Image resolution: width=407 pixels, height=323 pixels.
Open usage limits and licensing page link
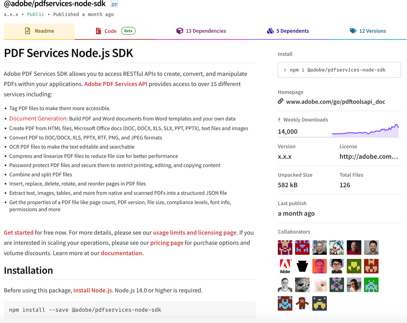195,232
